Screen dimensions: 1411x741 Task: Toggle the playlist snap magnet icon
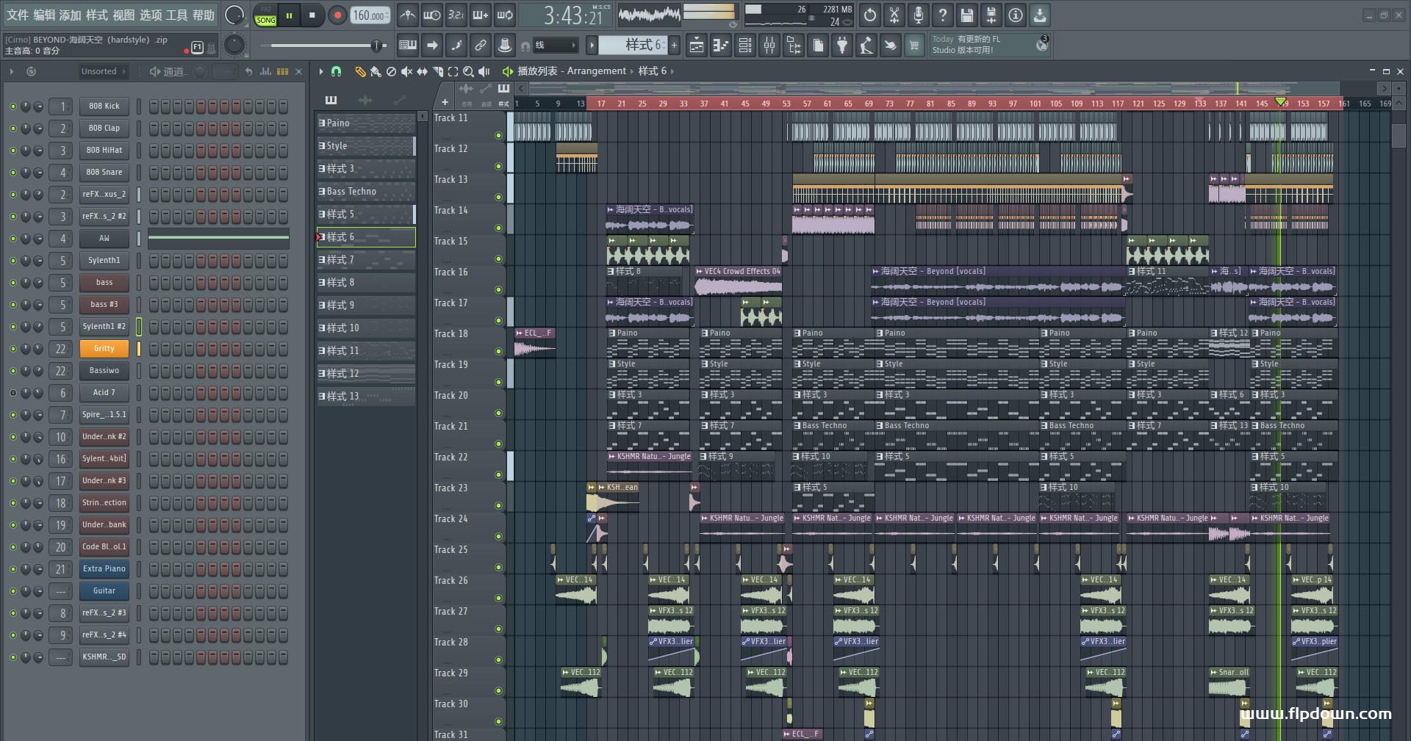tap(337, 71)
